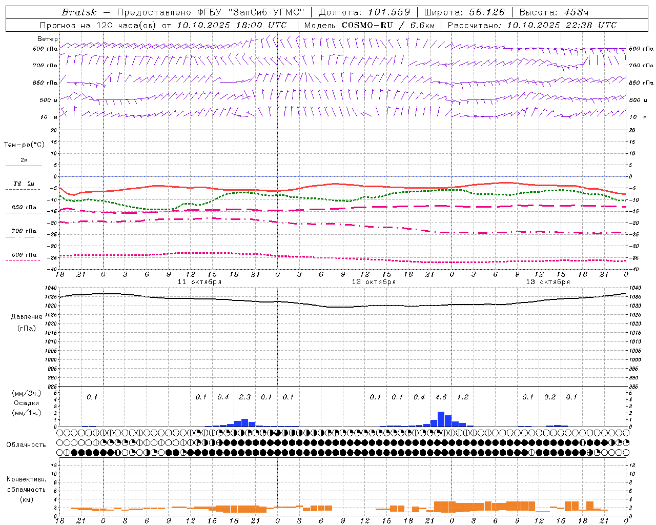656x525 pixels.
Task: Click the "Облачность" cloud cover label
Action: pos(26,445)
